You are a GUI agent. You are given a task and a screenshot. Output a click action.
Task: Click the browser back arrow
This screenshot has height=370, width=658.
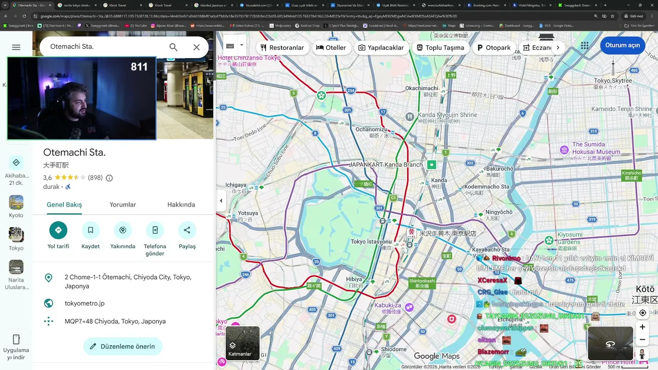(6, 16)
